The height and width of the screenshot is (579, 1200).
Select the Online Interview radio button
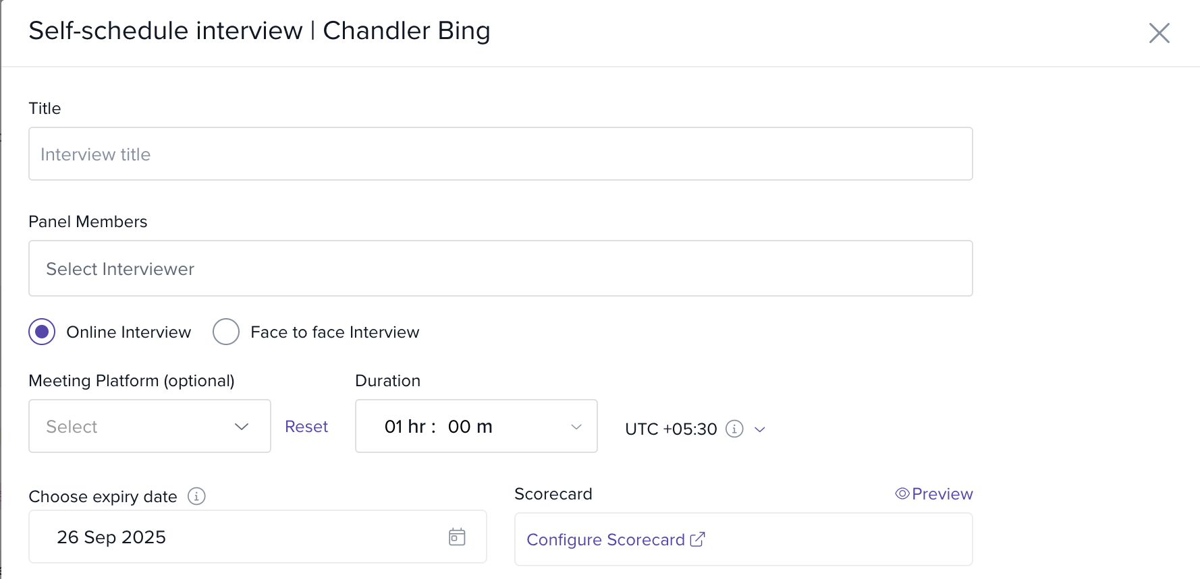[x=42, y=332]
